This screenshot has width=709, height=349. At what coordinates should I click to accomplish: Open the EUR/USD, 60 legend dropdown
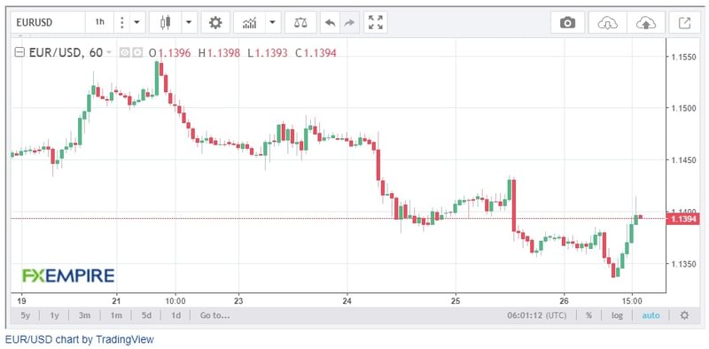(x=108, y=53)
